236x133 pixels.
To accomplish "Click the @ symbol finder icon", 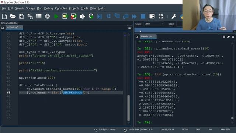I will tap(48, 16).
